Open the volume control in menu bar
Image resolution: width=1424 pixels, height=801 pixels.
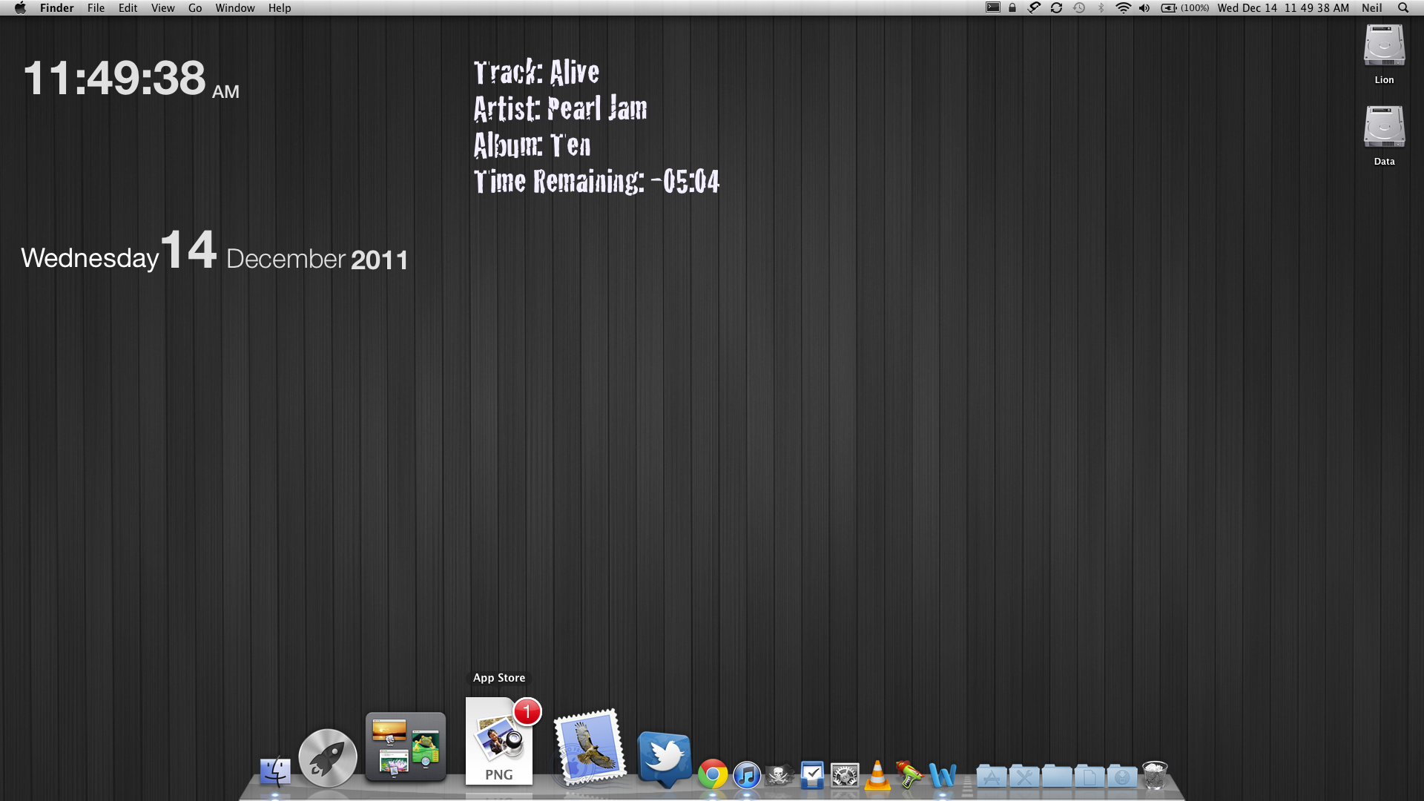point(1144,8)
